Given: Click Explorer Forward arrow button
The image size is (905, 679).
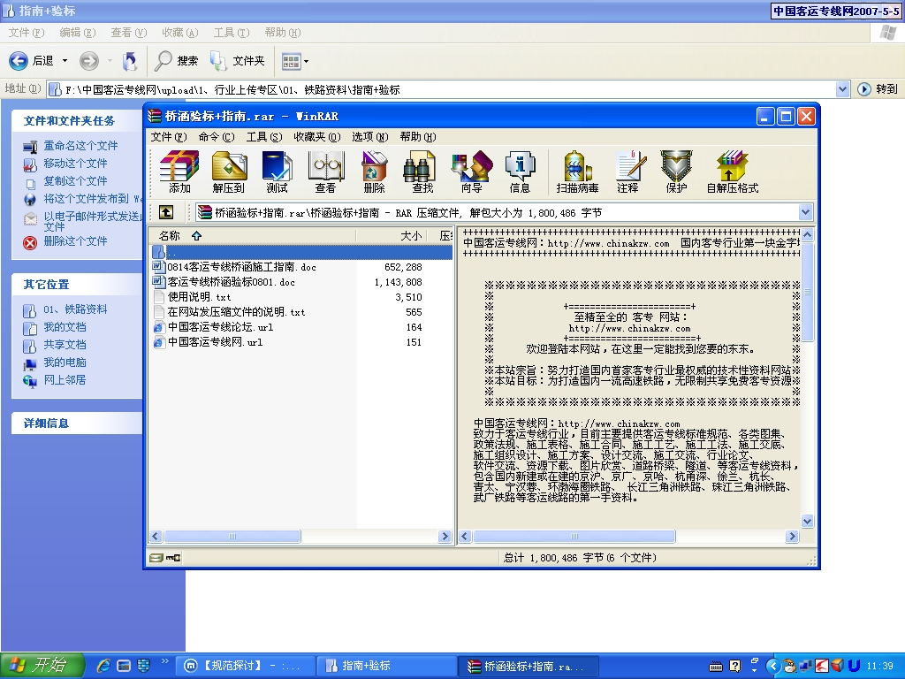Looking at the screenshot, I should [89, 61].
